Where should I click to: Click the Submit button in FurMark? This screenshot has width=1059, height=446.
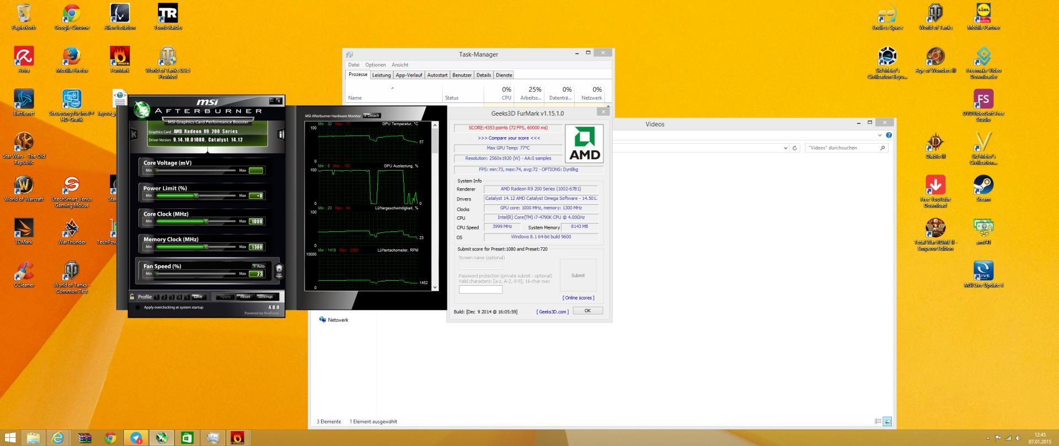coord(578,275)
